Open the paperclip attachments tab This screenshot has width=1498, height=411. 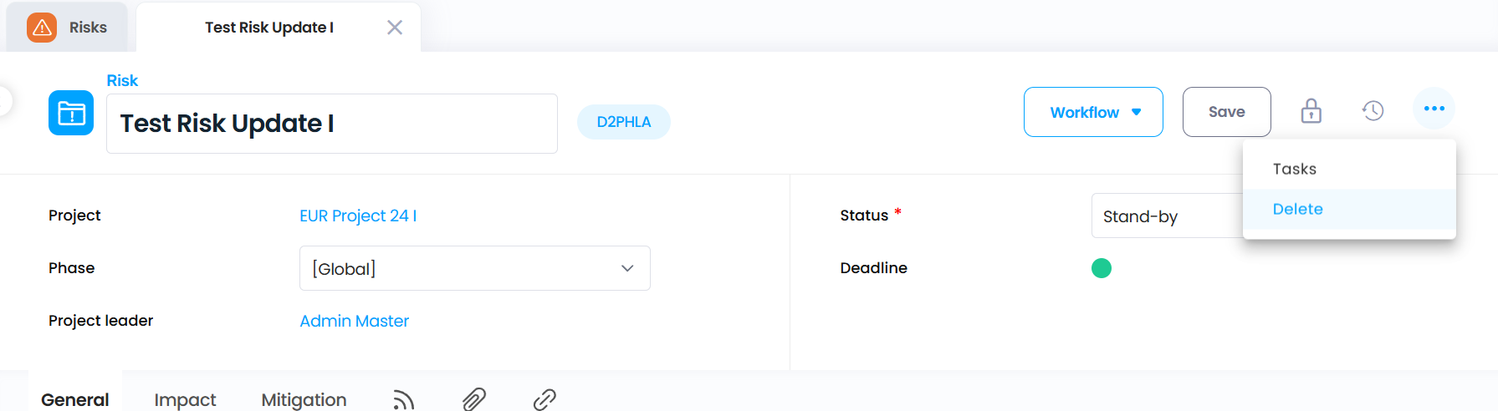coord(474,399)
